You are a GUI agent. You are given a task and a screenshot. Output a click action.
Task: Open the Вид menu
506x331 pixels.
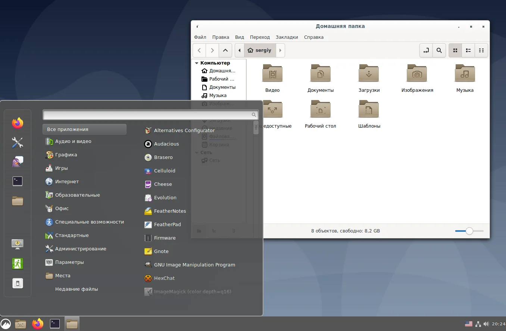[x=239, y=37]
